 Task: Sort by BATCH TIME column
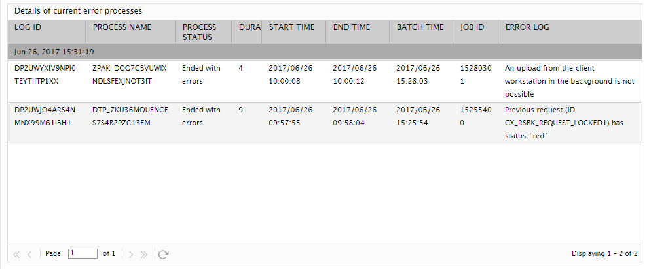click(421, 32)
